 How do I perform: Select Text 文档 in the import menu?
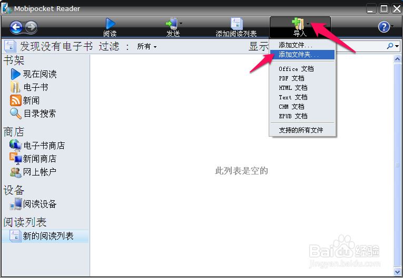pyautogui.click(x=302, y=97)
